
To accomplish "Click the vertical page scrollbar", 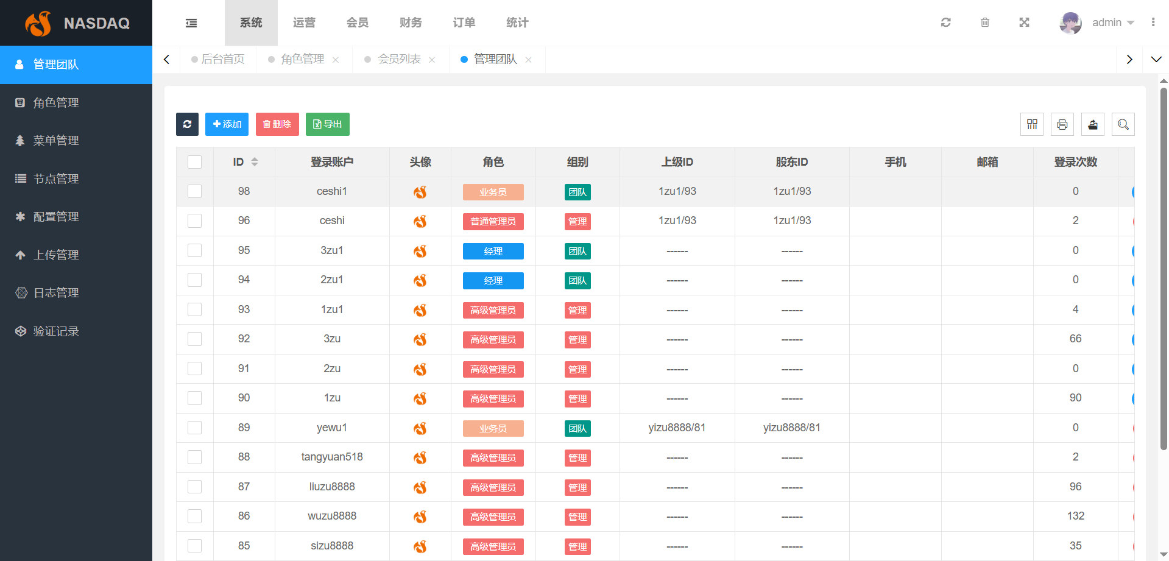I will pos(1164,268).
